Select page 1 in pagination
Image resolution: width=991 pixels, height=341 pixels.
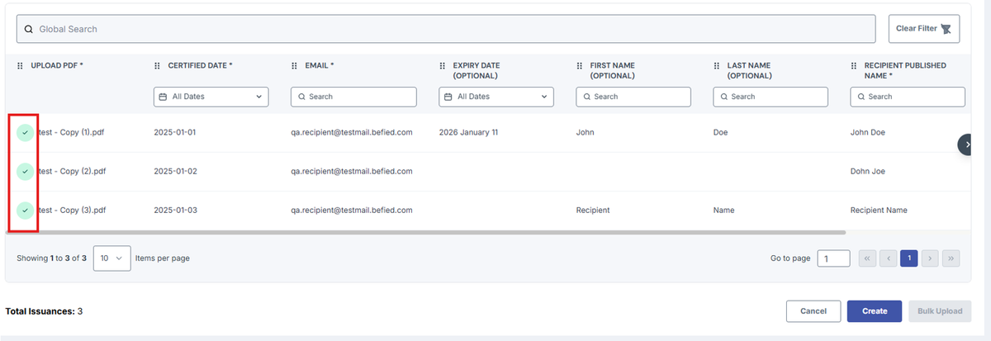click(909, 258)
